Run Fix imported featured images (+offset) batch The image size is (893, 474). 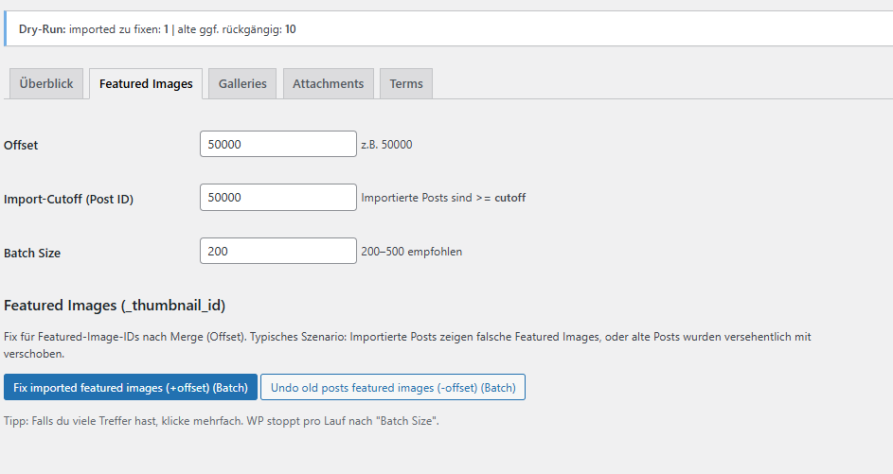(x=131, y=387)
